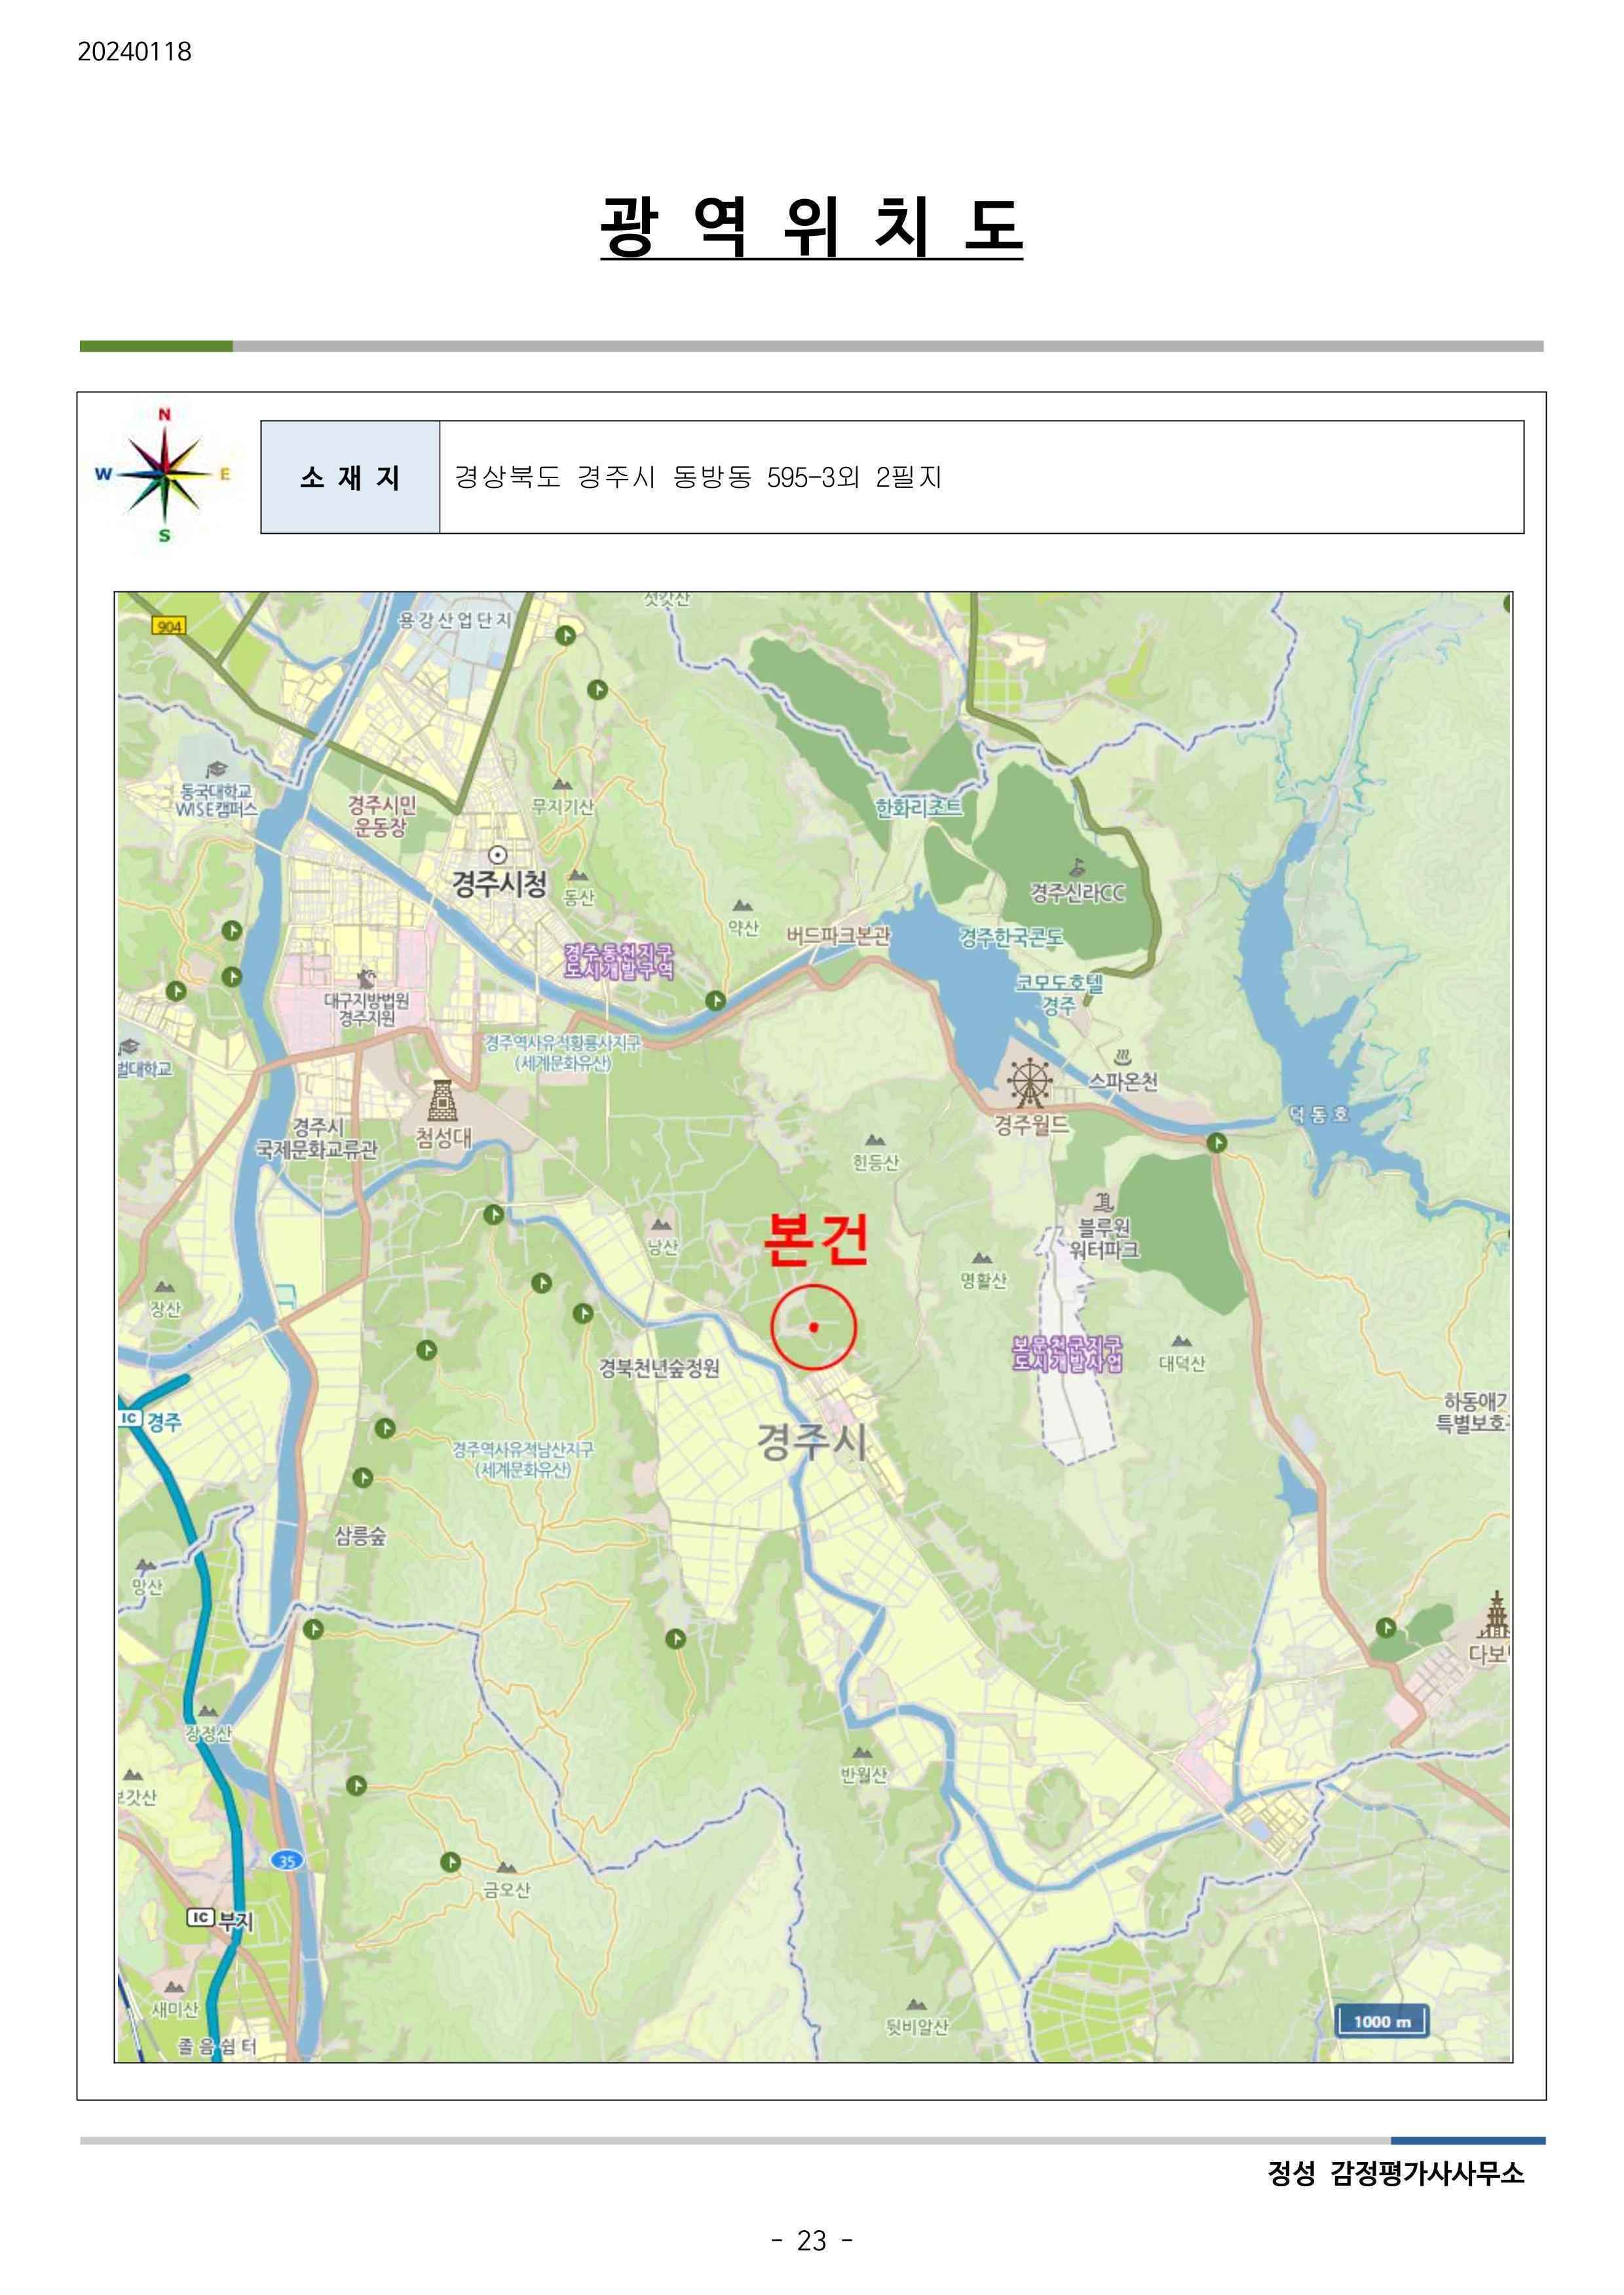The width and height of the screenshot is (1624, 2295).
Task: Click the red 본건 circle marker
Action: click(814, 1326)
